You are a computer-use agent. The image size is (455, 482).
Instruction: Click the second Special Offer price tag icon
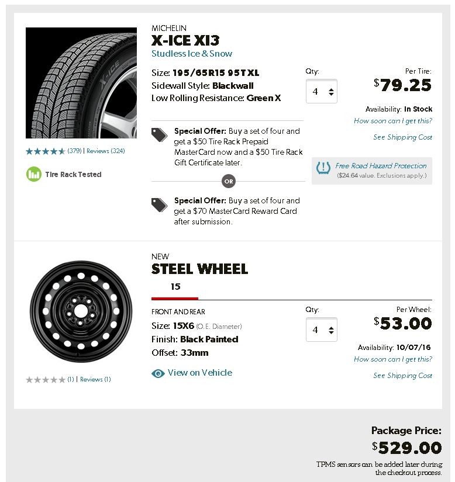pyautogui.click(x=159, y=204)
